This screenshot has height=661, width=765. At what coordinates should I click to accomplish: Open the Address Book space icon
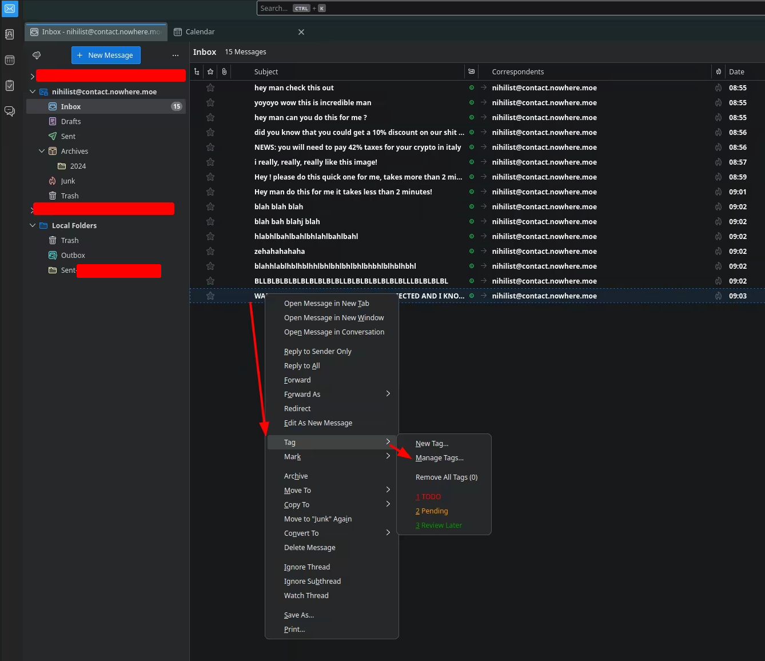(10, 34)
